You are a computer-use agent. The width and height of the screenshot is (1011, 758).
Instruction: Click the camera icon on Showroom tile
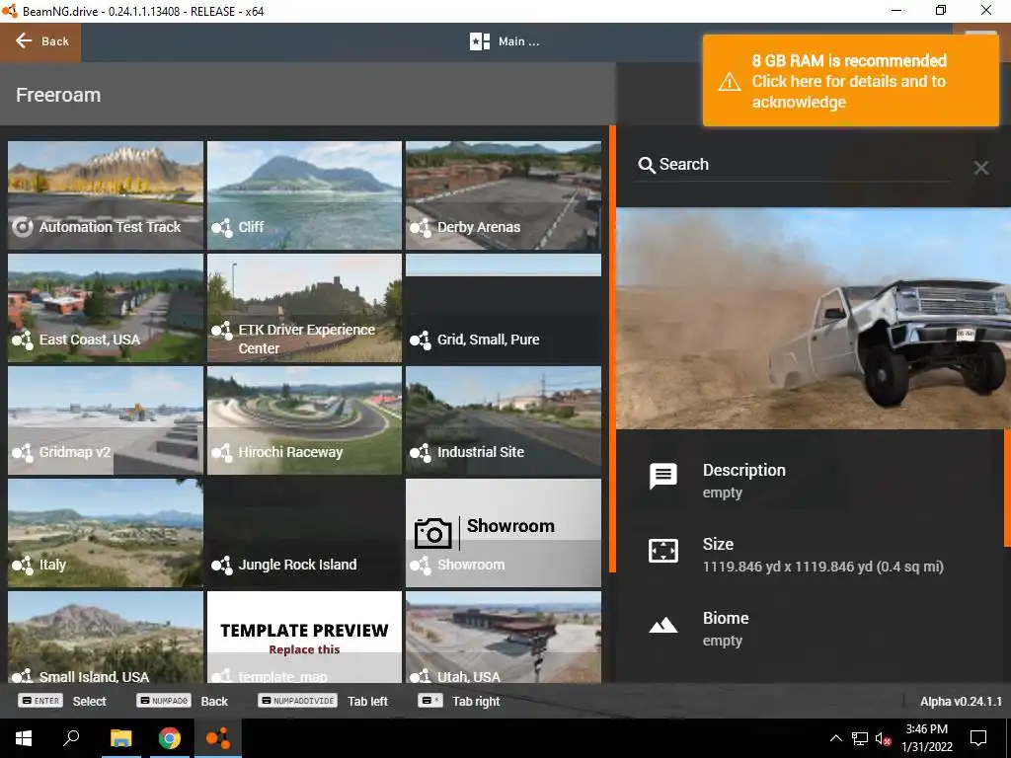coord(432,533)
